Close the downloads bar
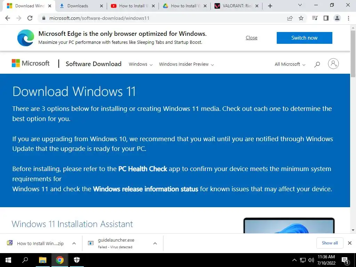 (x=350, y=243)
